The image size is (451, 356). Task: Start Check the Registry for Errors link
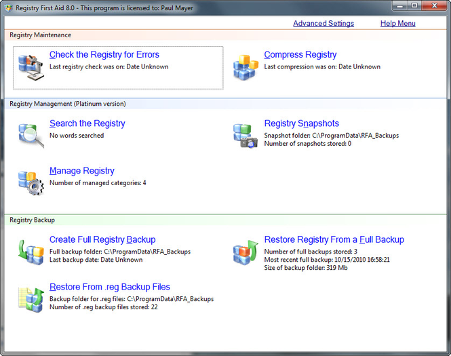[x=104, y=55]
